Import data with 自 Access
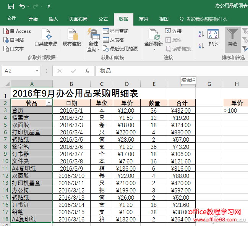 [17, 31]
